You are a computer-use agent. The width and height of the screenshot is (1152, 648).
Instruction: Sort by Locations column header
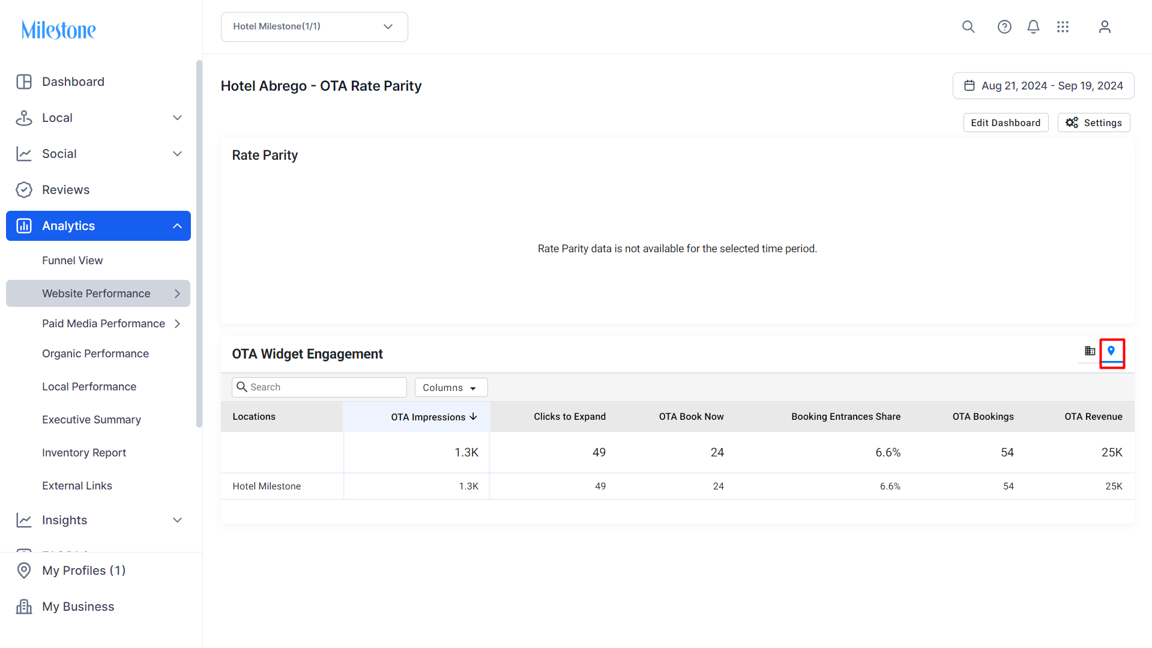(254, 417)
